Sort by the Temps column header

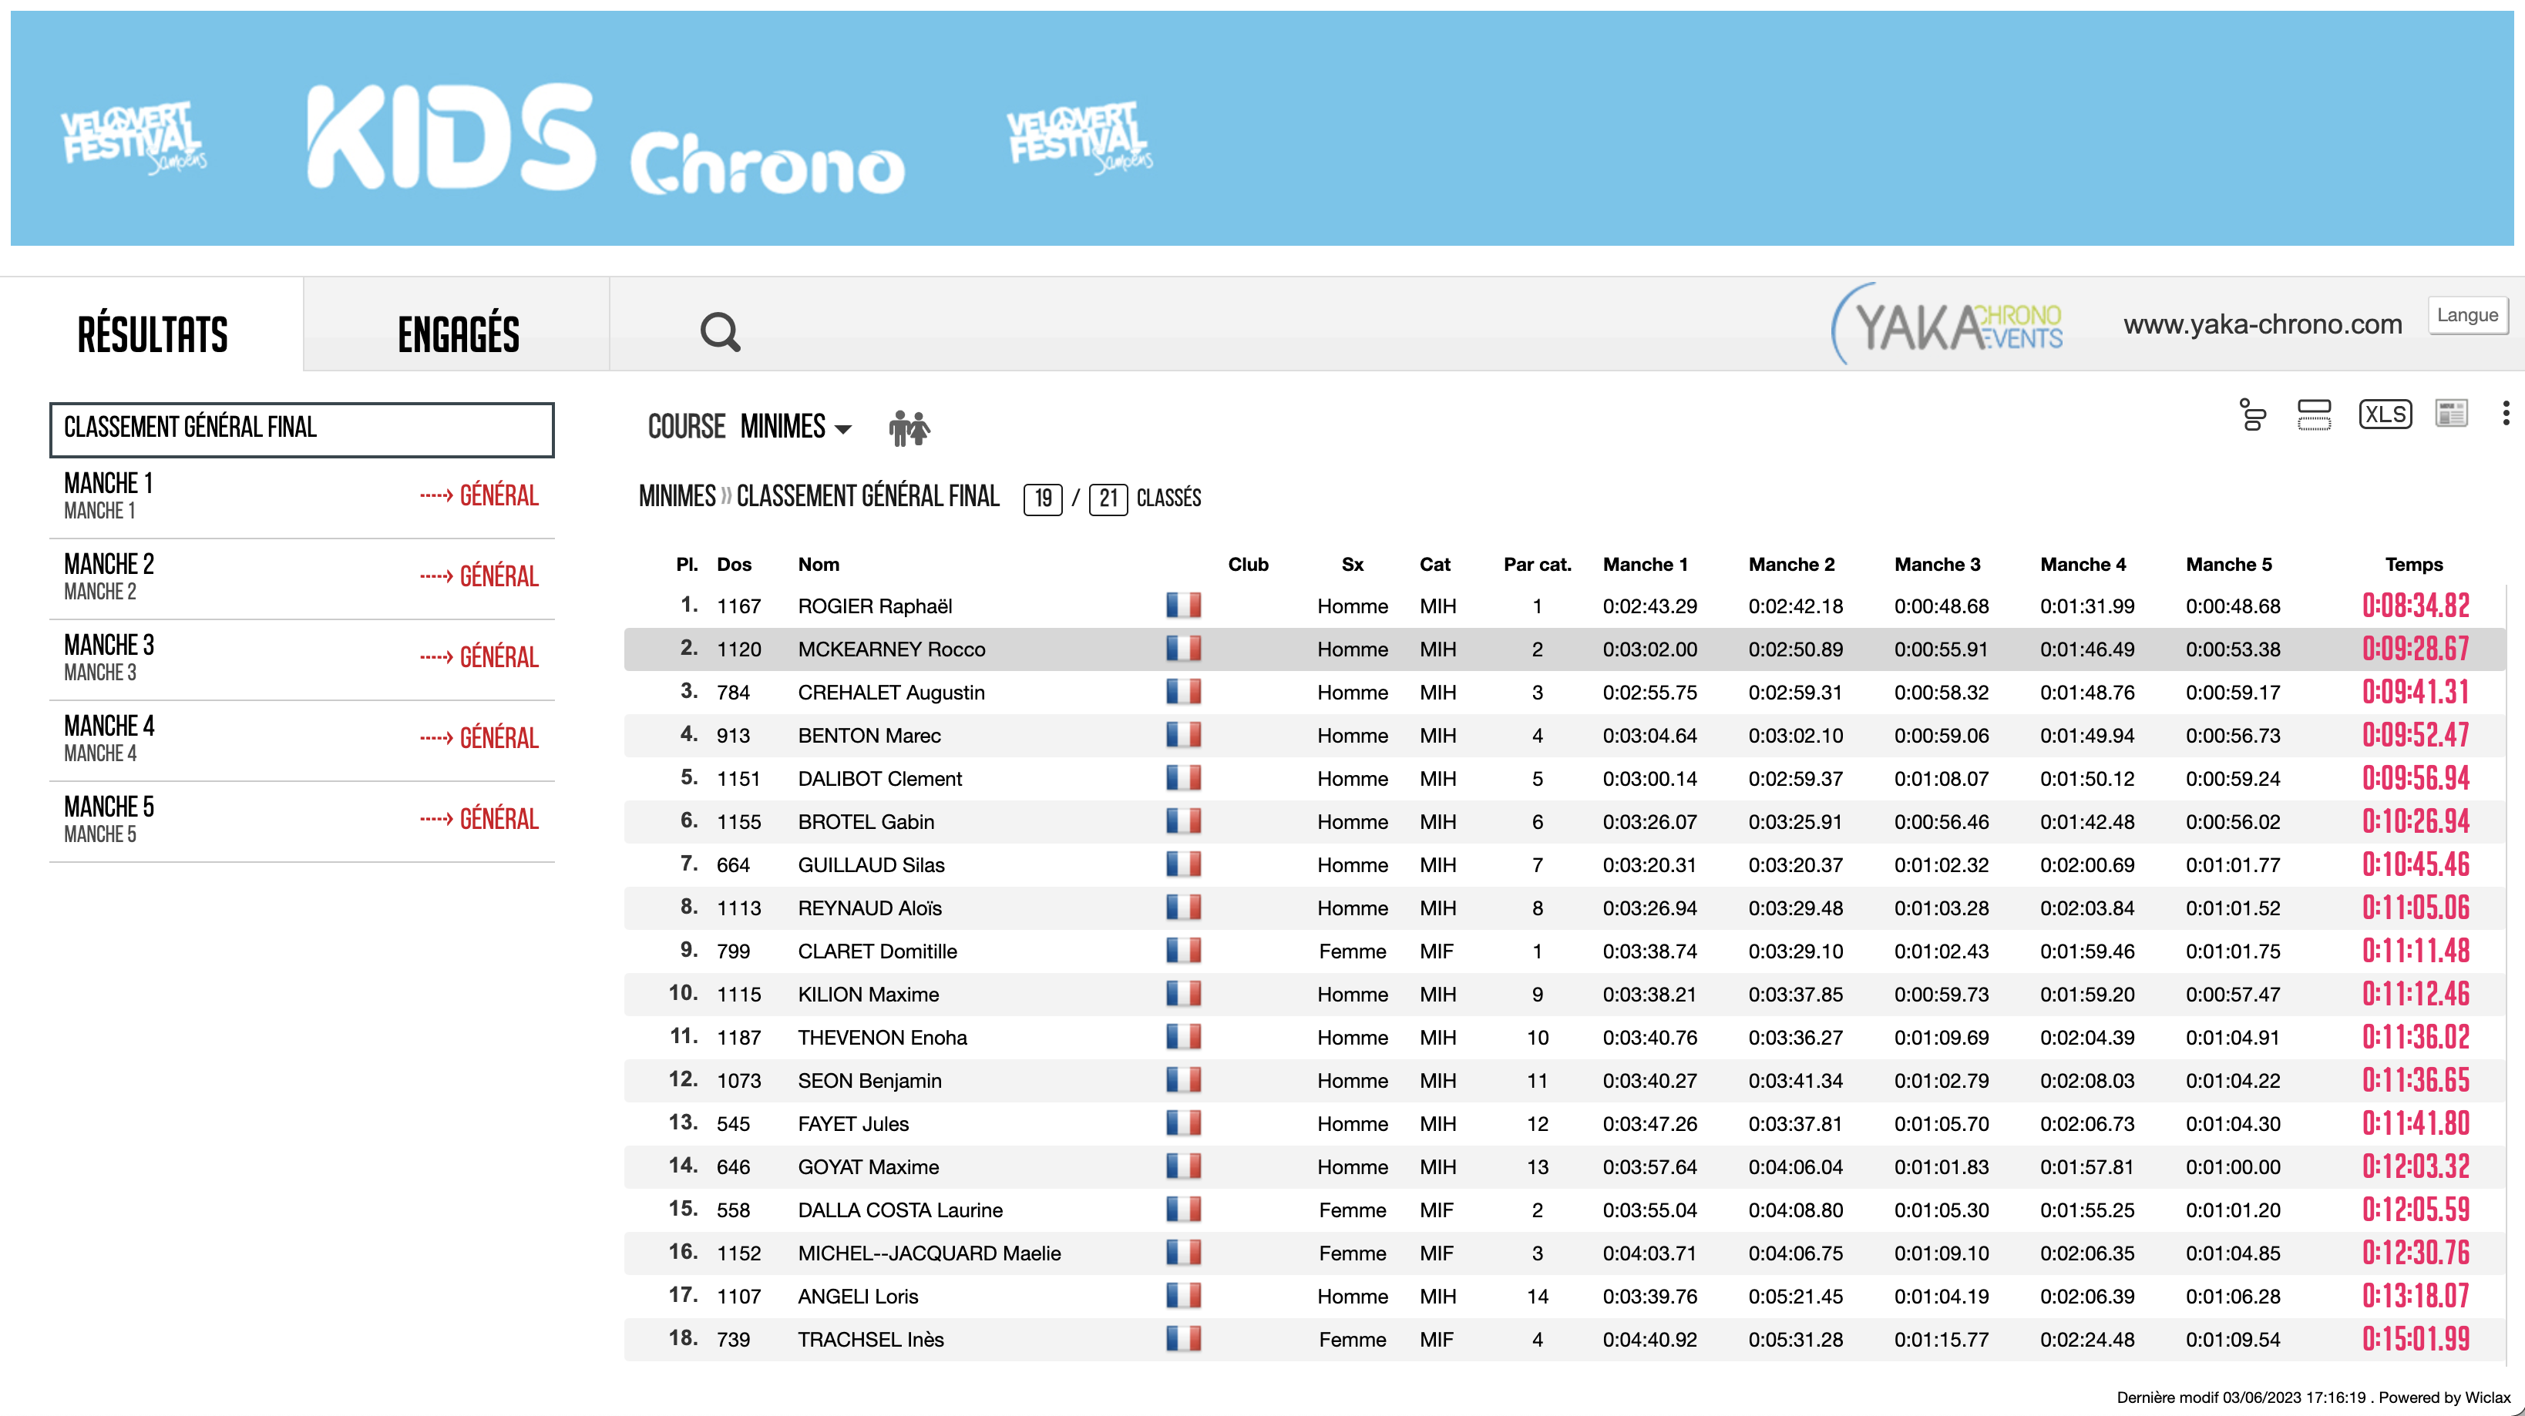pyautogui.click(x=2413, y=565)
